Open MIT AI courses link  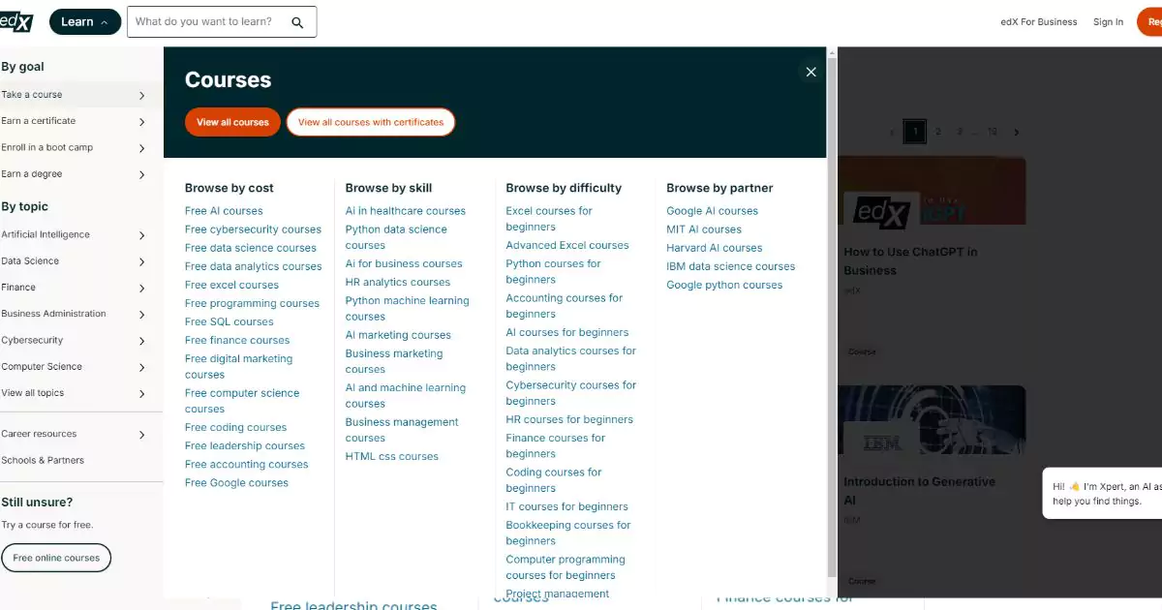[x=704, y=229]
